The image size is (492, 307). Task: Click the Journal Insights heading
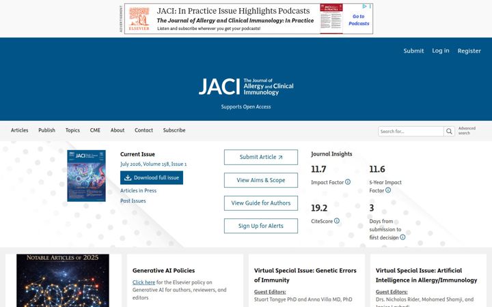pos(331,153)
